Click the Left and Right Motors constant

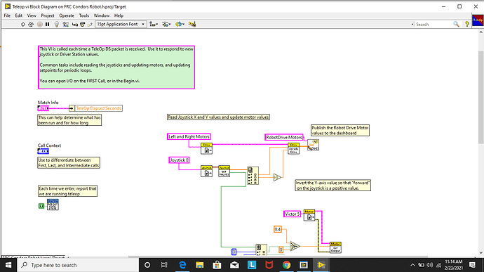tap(189, 136)
